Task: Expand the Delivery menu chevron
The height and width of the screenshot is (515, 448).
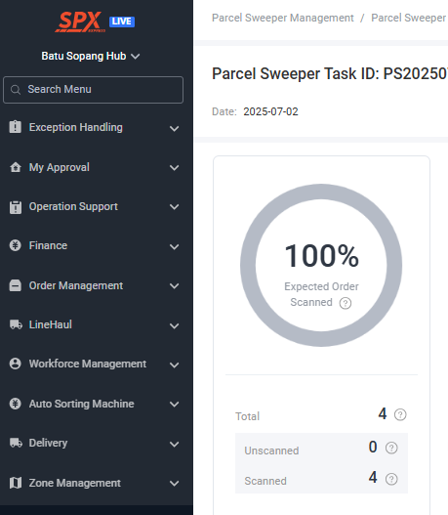Action: point(174,444)
